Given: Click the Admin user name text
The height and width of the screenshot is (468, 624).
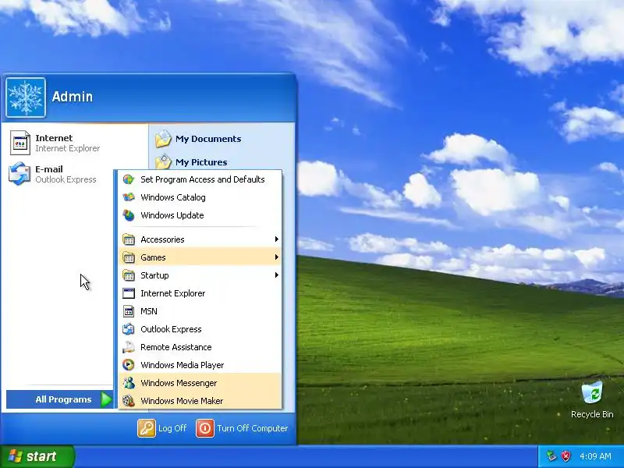Looking at the screenshot, I should [73, 97].
